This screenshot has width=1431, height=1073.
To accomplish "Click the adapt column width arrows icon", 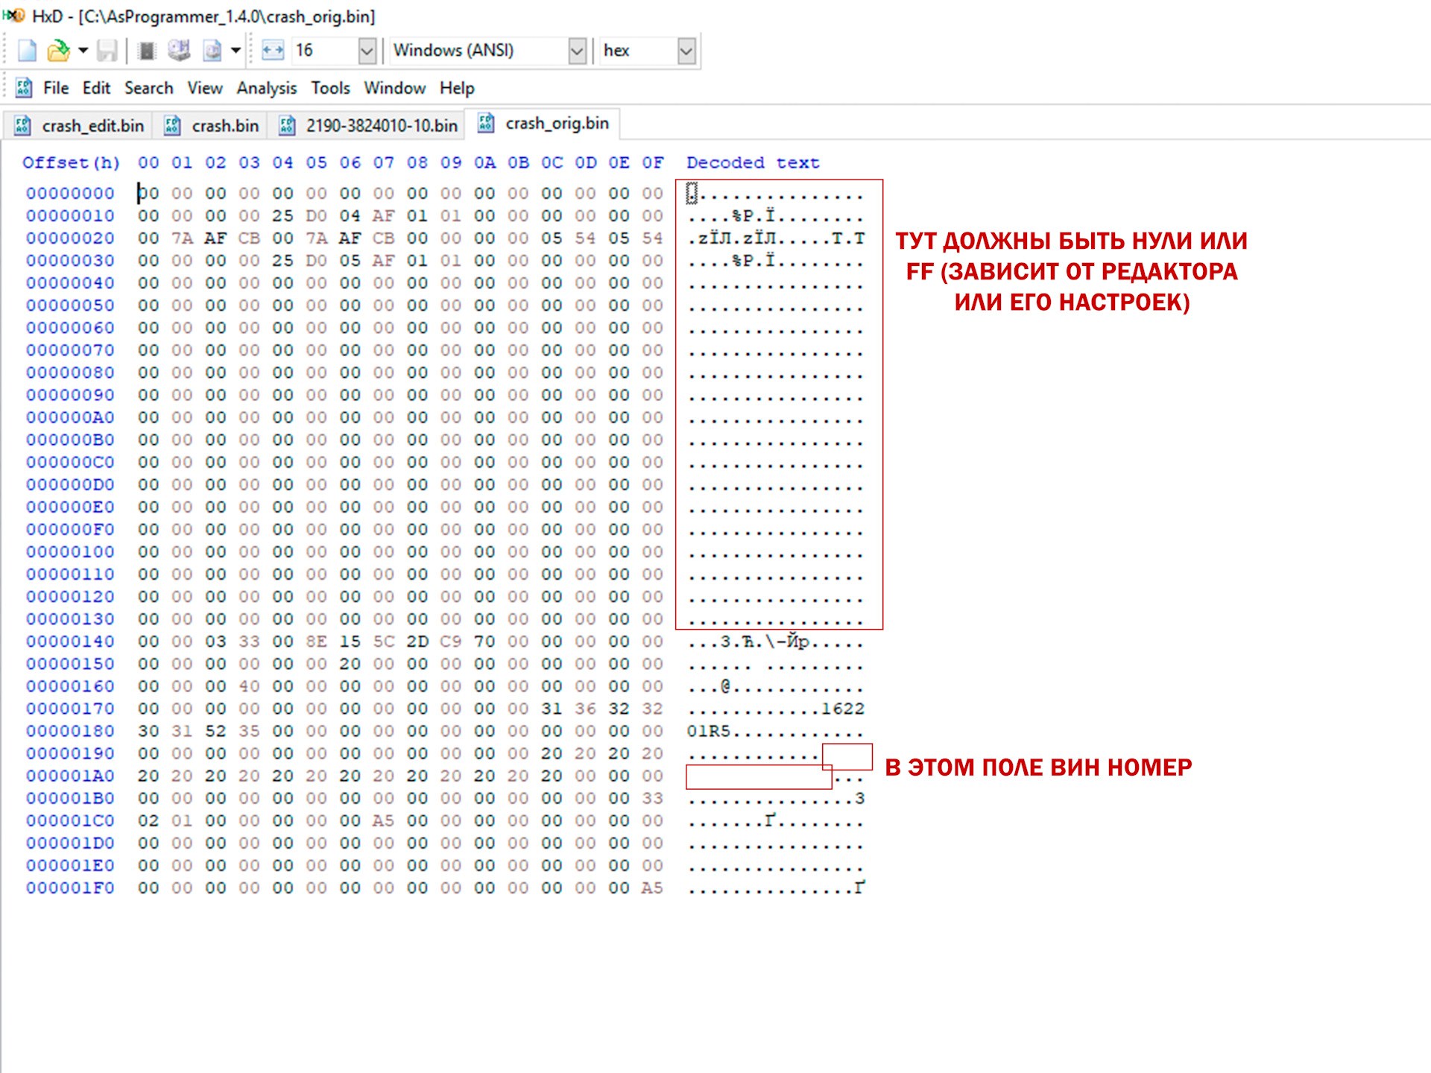I will (x=273, y=51).
